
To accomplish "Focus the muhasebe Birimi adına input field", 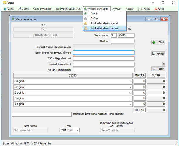I will (42, 114).
